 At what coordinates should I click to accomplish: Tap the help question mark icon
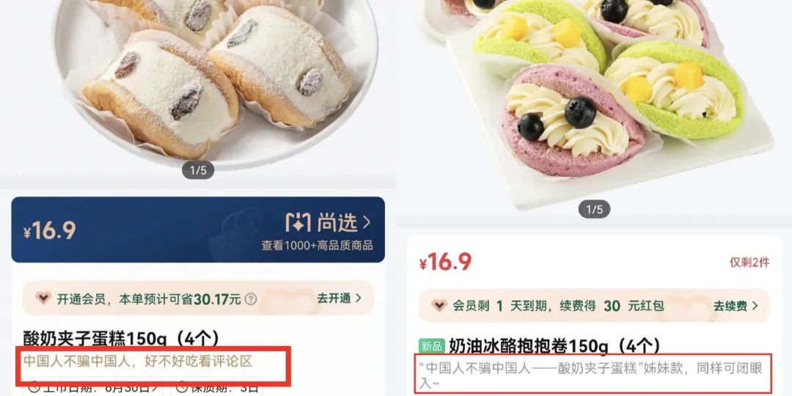point(251,299)
